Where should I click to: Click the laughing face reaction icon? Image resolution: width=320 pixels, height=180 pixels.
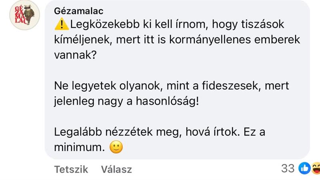coord(316,168)
